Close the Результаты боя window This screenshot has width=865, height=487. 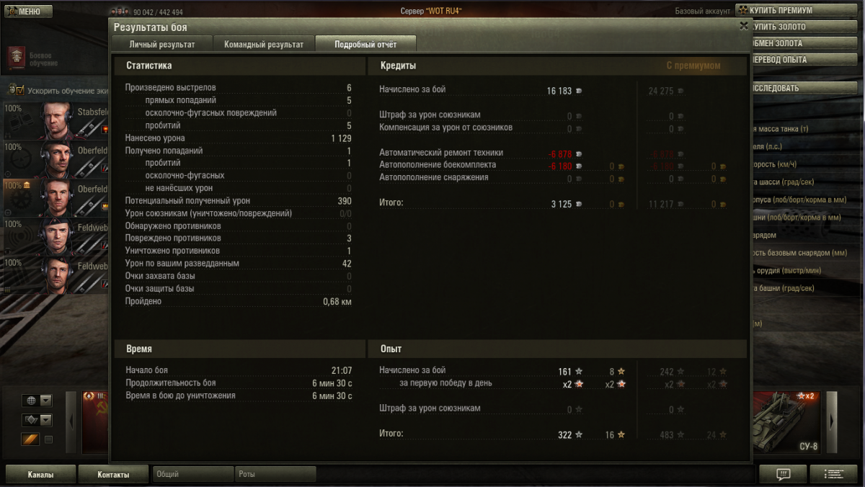(x=743, y=26)
